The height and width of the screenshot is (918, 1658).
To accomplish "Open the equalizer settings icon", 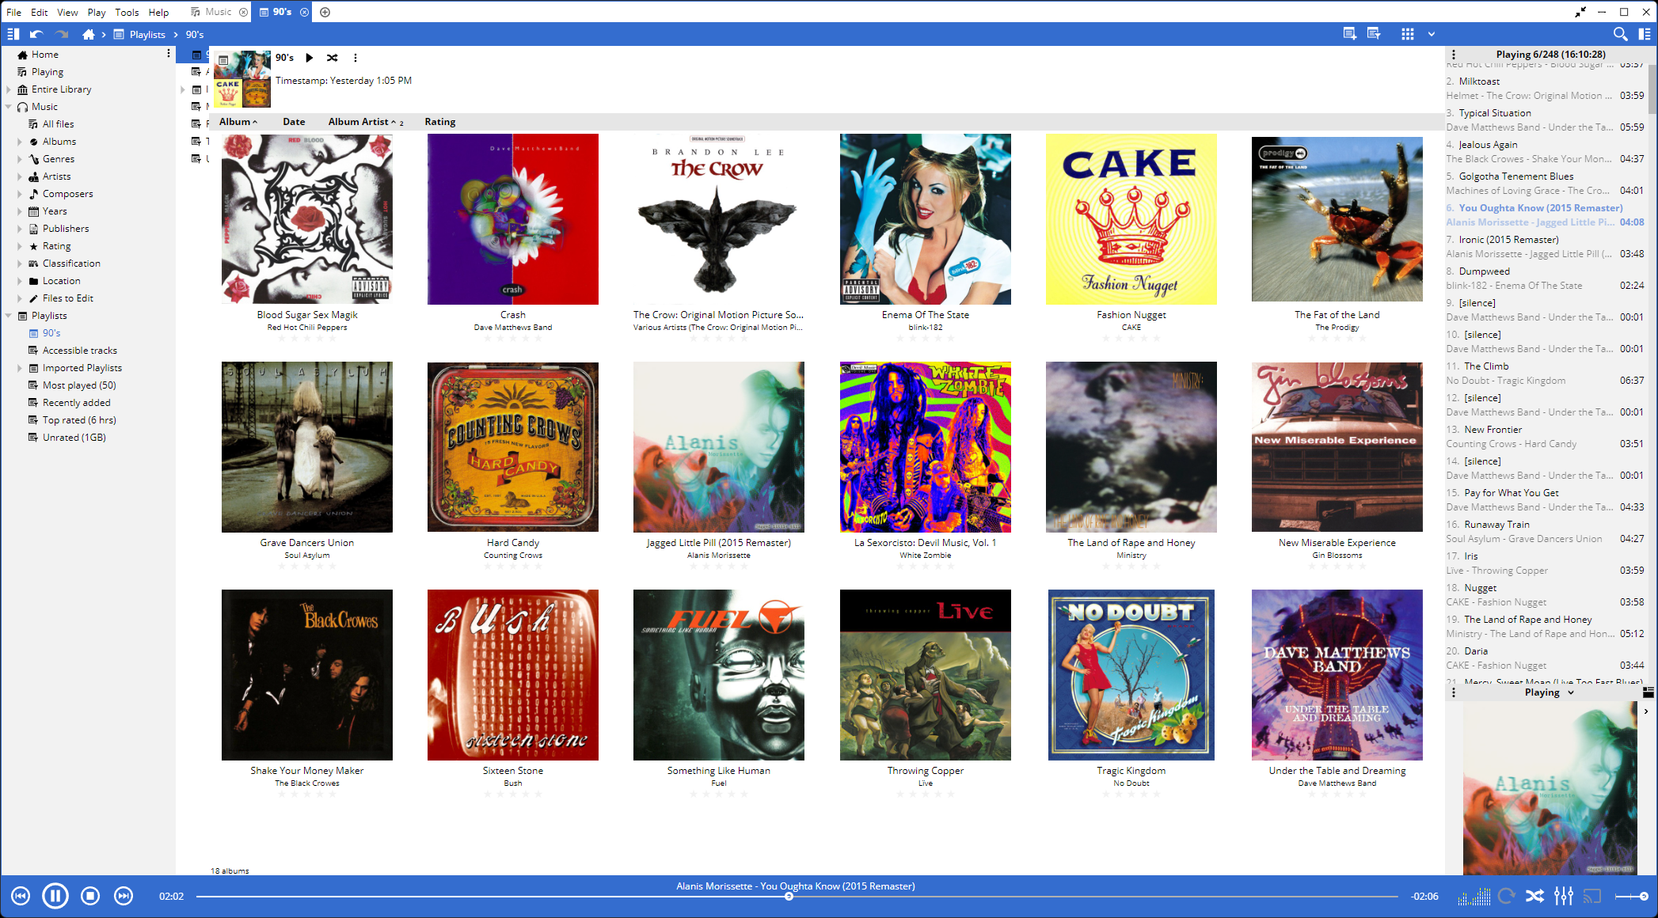I will pos(1564,896).
